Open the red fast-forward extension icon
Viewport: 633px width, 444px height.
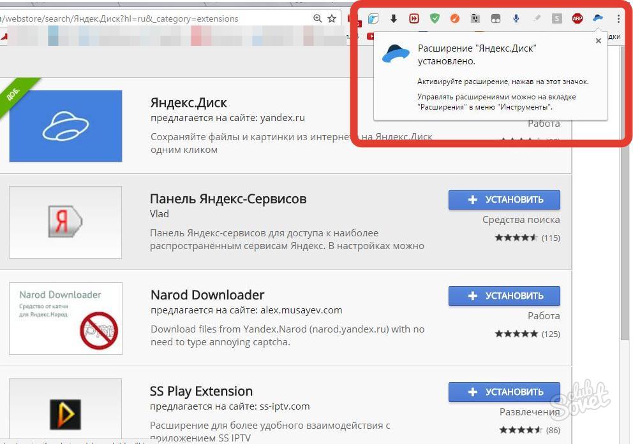click(413, 18)
